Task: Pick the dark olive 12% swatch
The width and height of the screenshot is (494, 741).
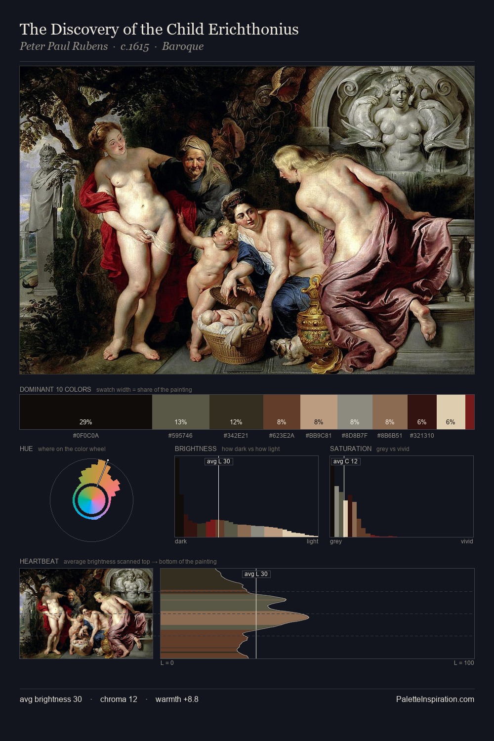Action: [x=236, y=412]
